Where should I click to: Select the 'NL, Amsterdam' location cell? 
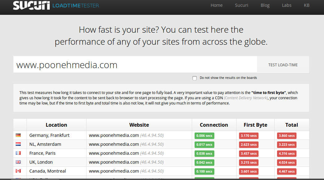point(57,144)
